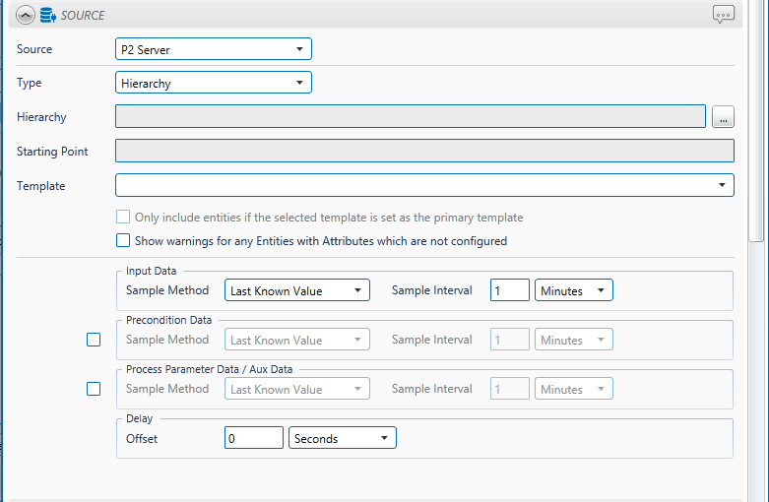The width and height of the screenshot is (769, 502).
Task: Enable show warnings for unconfigured Attributes
Action: click(x=123, y=240)
